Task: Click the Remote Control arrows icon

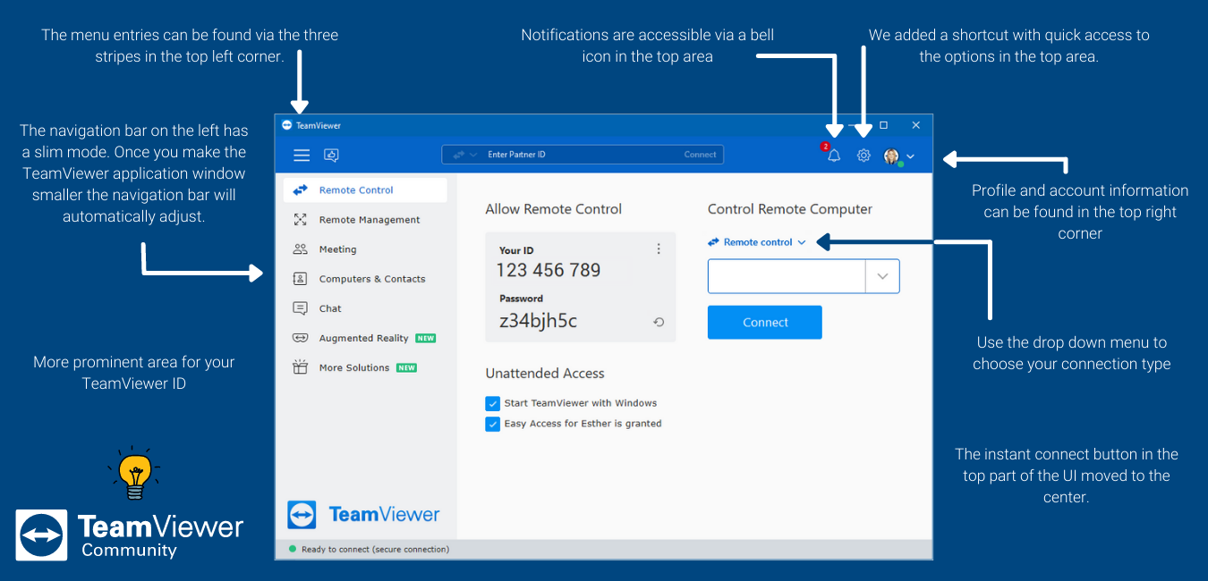Action: click(x=301, y=189)
